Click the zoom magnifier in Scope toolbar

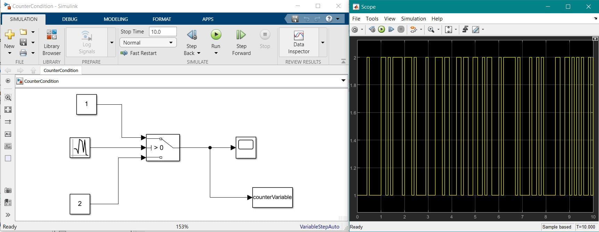(431, 30)
